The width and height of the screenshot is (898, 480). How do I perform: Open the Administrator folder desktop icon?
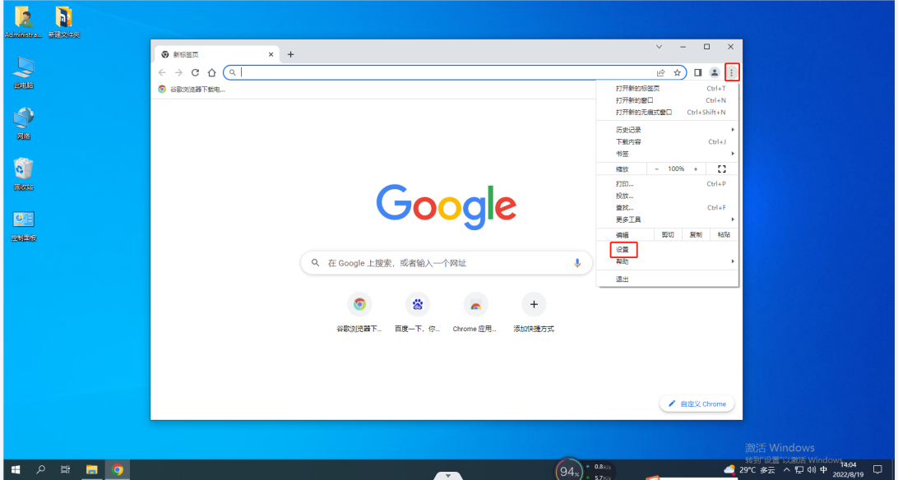[24, 22]
